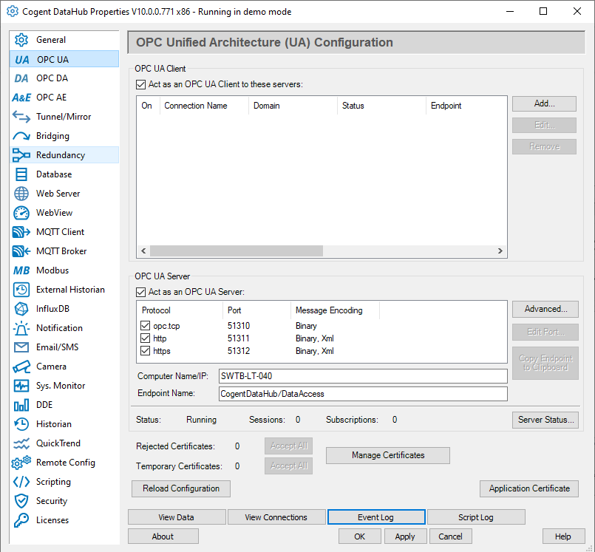
Task: Click the View Data button
Action: 177,517
